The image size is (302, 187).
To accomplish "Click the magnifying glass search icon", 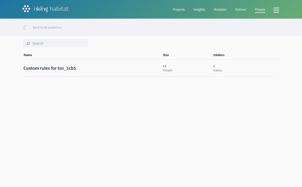I will point(28,43).
